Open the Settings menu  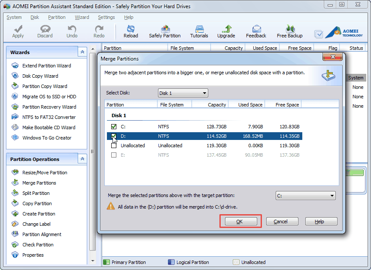pyautogui.click(x=106, y=17)
